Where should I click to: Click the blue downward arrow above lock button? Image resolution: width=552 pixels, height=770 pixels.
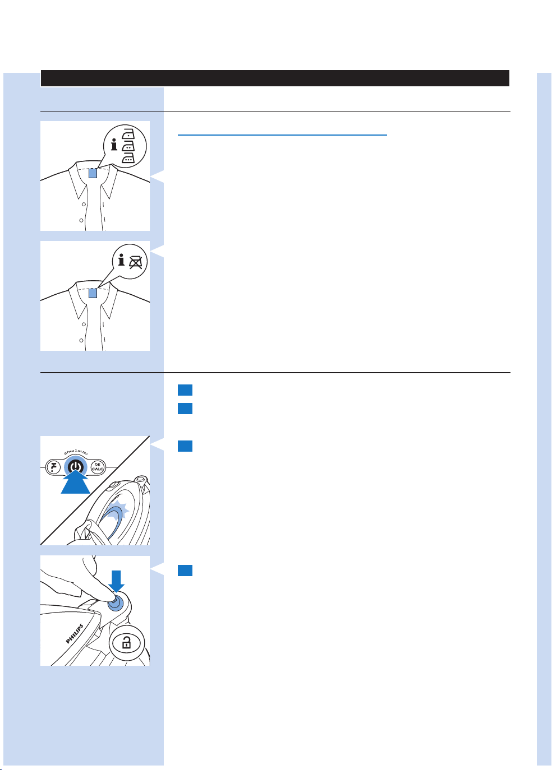pos(116,581)
